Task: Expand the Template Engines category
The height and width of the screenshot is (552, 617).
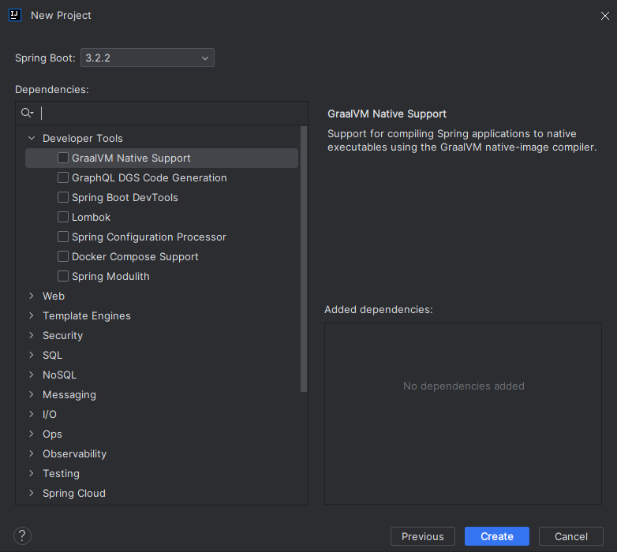Action: pos(32,315)
